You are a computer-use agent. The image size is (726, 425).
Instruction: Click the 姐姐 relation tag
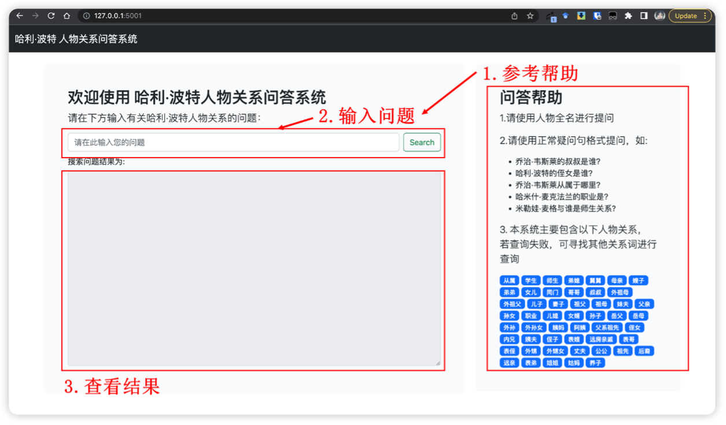tap(552, 363)
